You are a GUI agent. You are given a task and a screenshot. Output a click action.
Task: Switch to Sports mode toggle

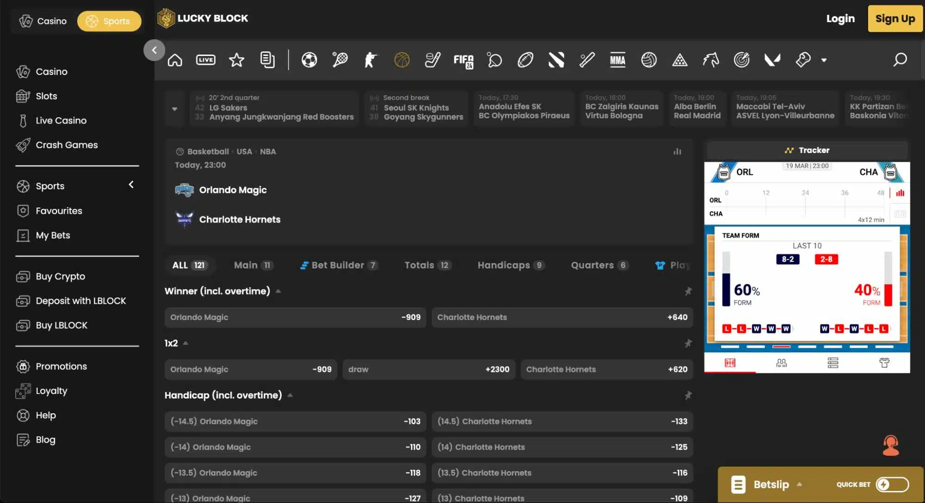tap(109, 21)
